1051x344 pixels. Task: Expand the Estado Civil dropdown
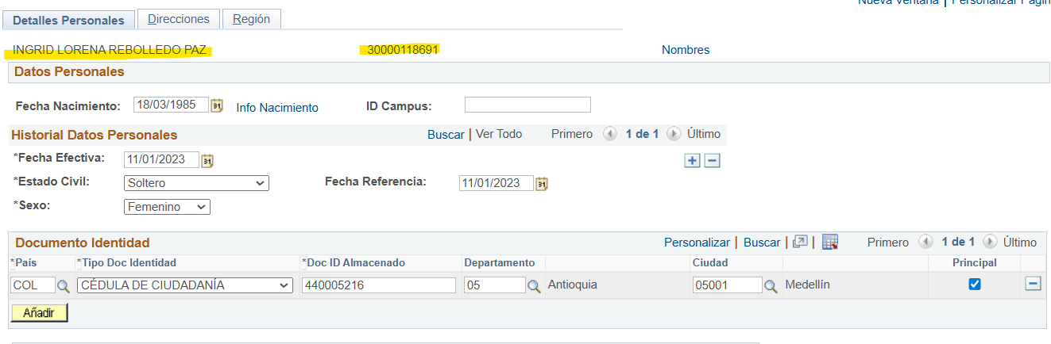point(197,183)
